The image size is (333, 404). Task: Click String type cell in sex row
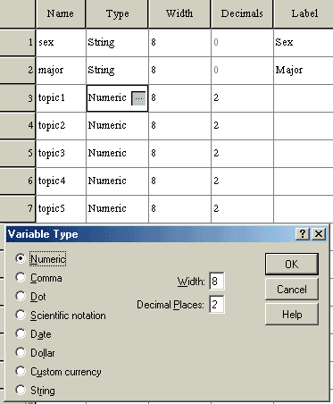[x=117, y=42]
